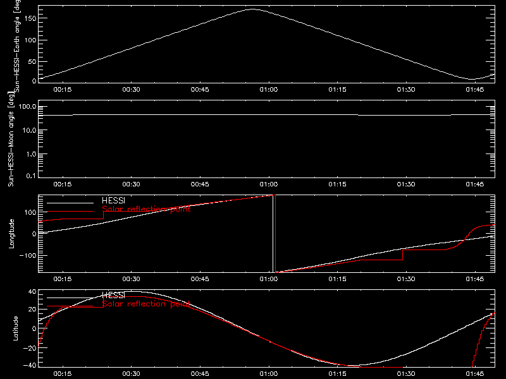Click 01:45 time label under Earth angle plot

point(475,90)
